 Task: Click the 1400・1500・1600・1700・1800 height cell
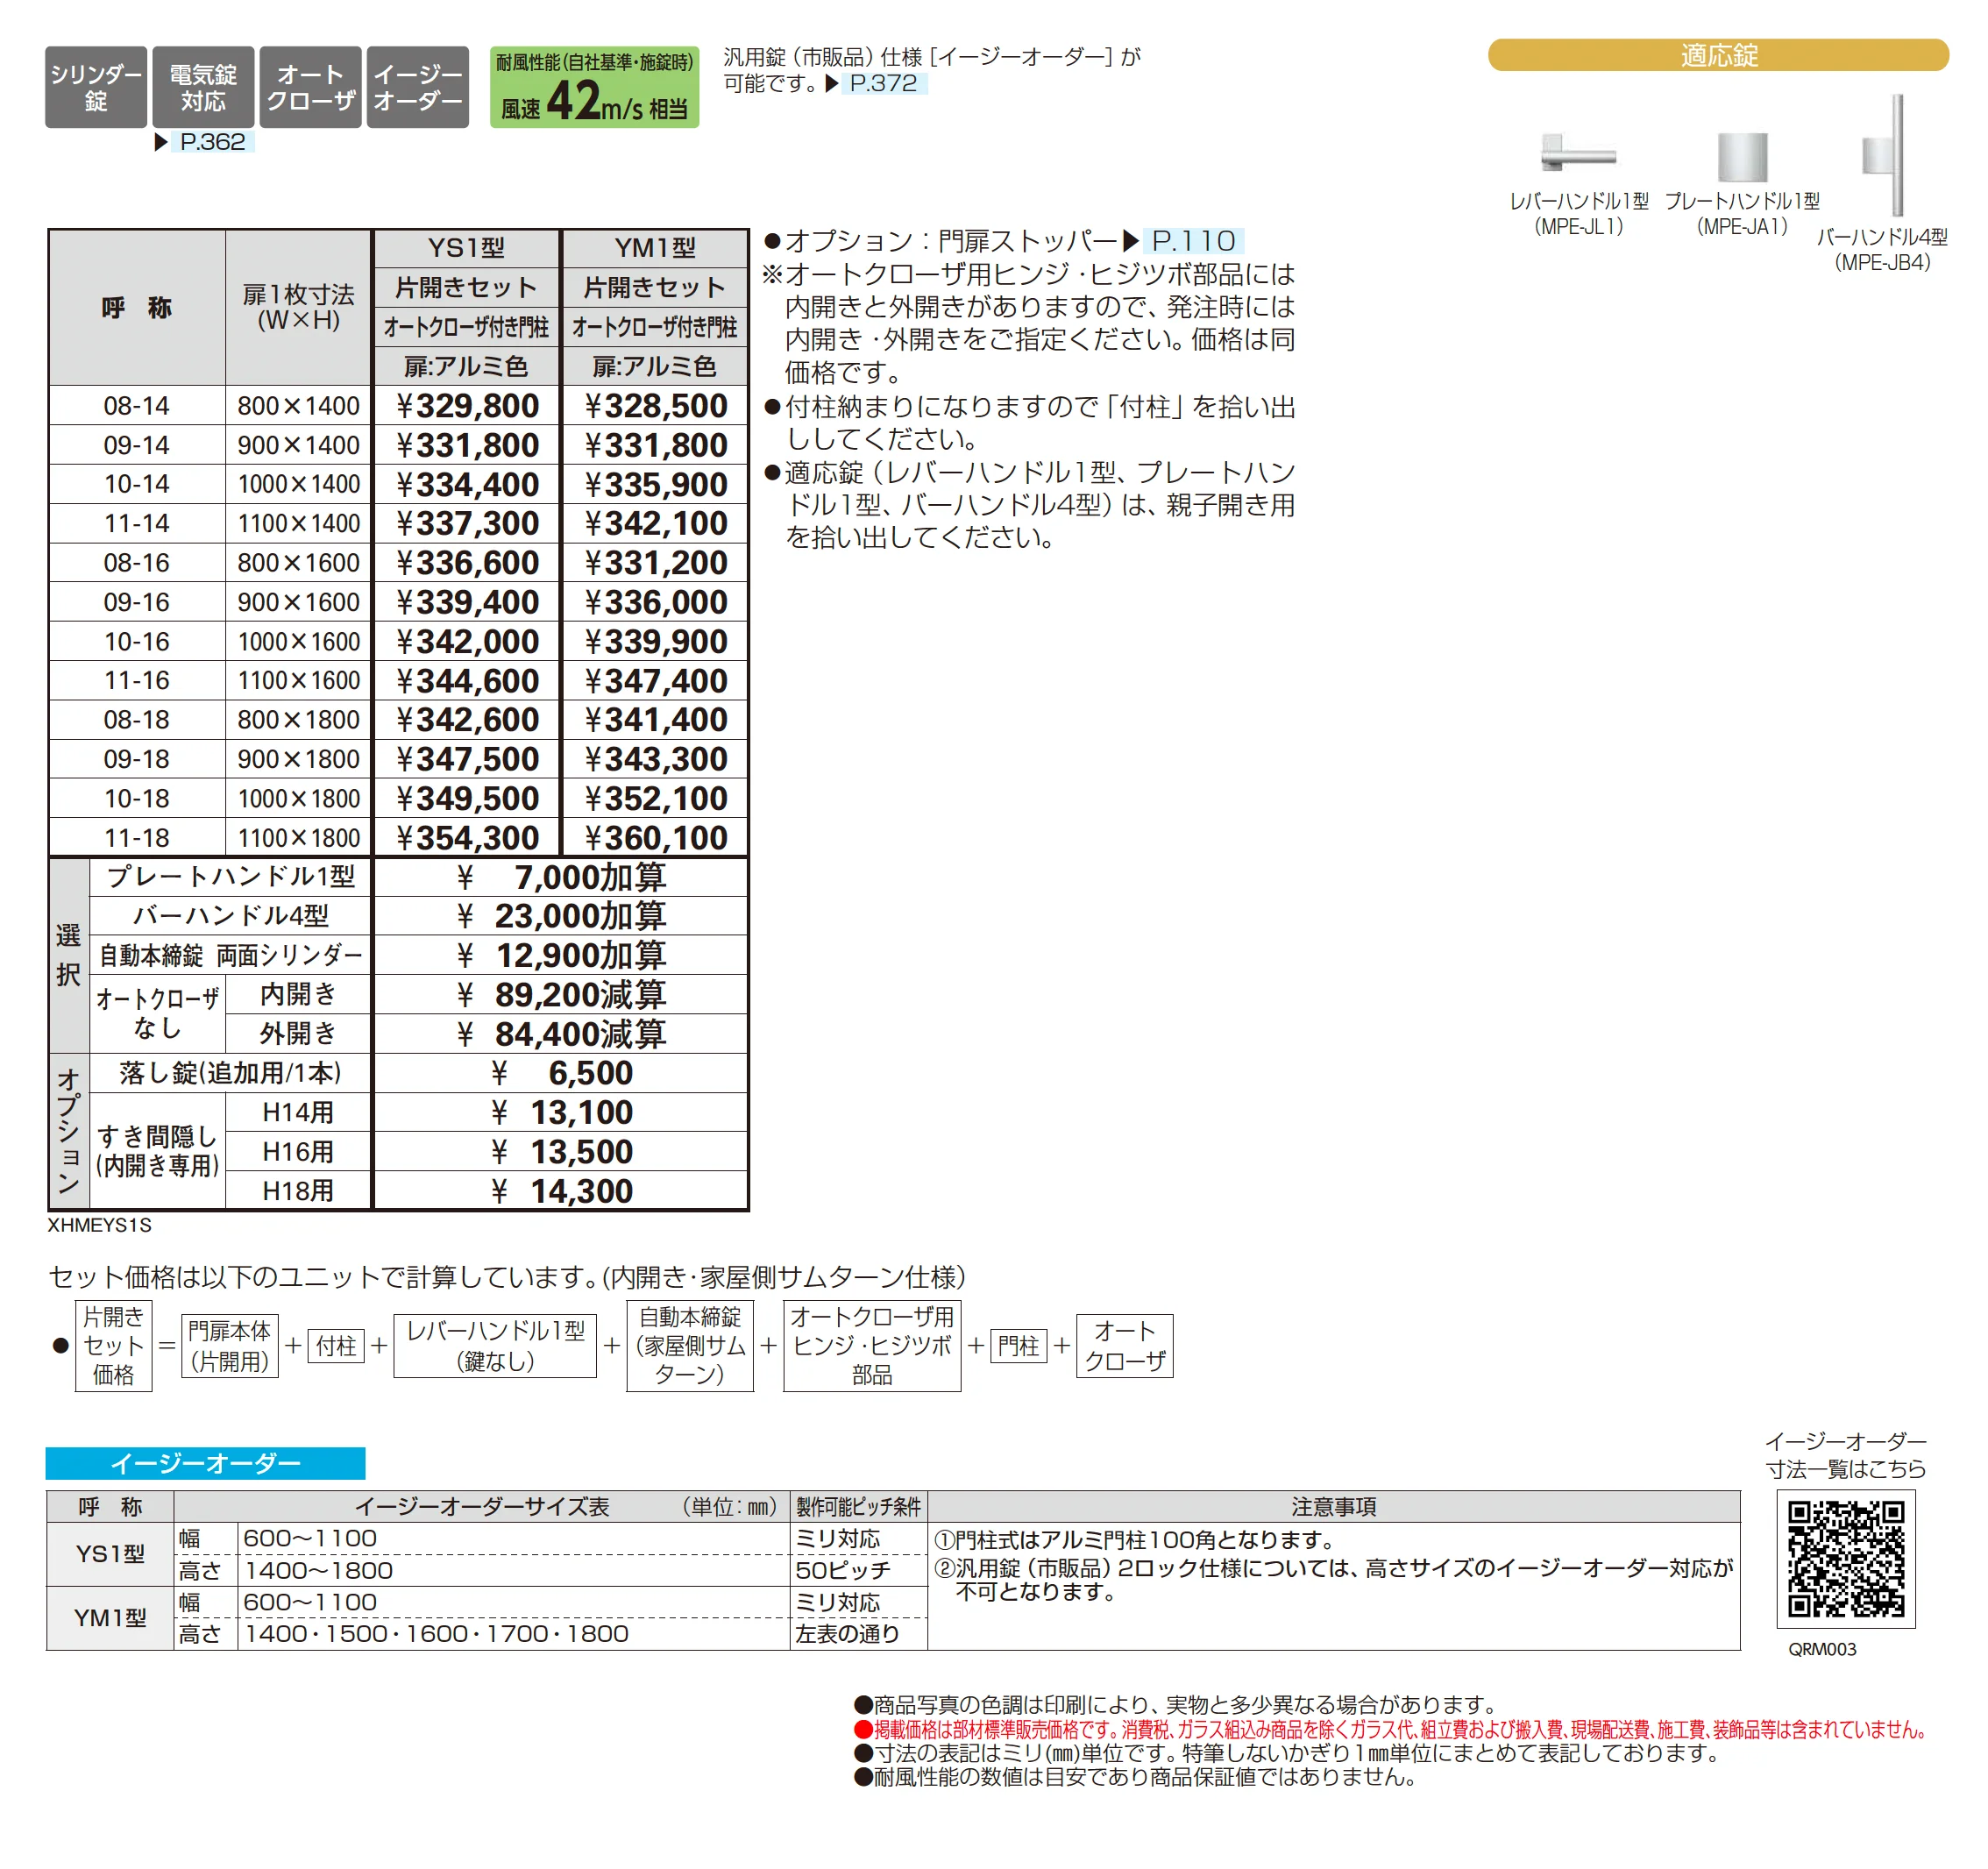(x=514, y=1634)
